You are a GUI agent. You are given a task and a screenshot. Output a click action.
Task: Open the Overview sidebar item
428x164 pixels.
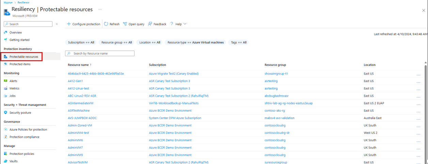click(x=16, y=32)
